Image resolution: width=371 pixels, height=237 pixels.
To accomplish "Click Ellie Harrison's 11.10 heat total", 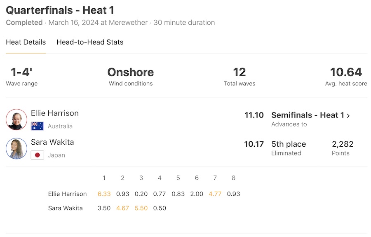I will tap(254, 115).
